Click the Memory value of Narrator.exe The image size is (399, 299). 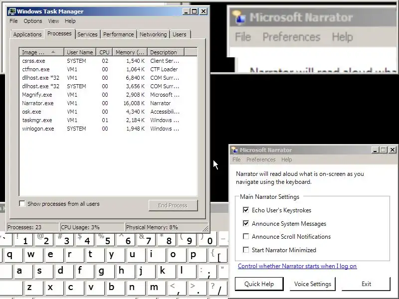pos(134,103)
